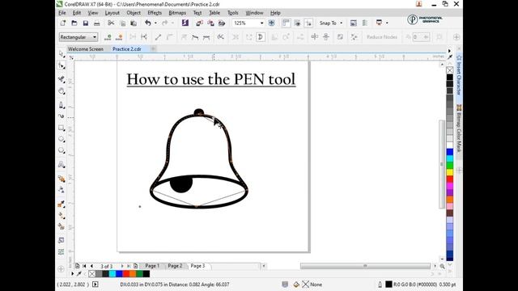Expand document palette flyout arrow
Viewport: 518px width, 291px height.
72,273
